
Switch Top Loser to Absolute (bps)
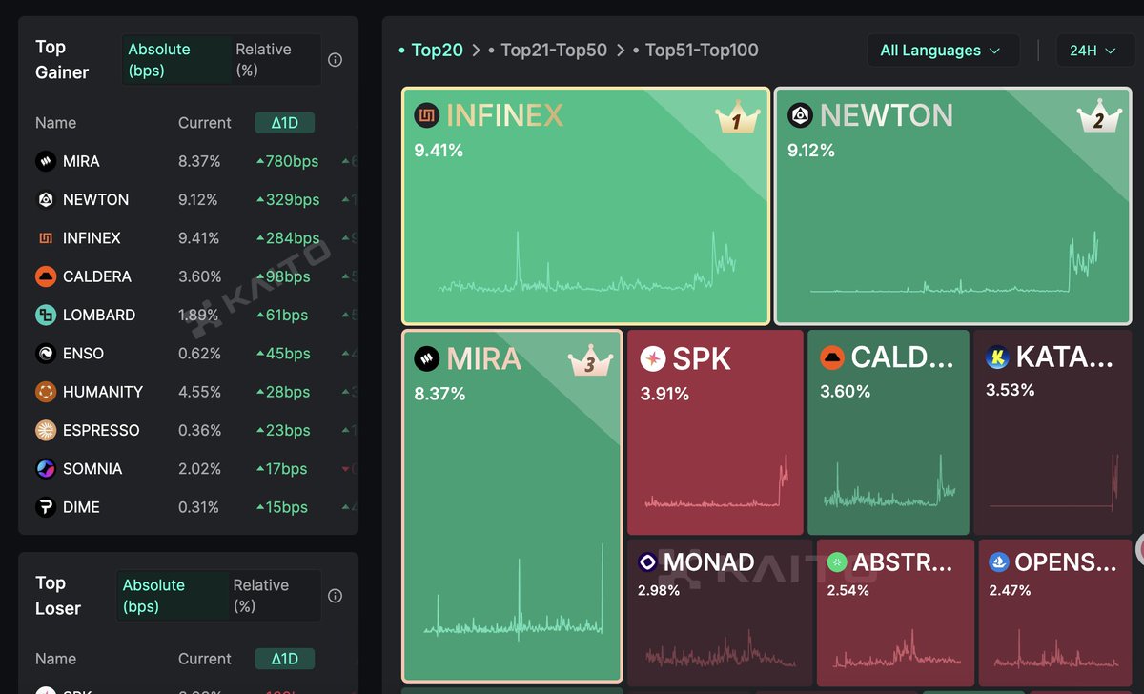[x=172, y=596]
